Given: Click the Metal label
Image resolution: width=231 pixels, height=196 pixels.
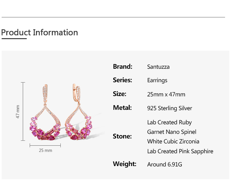Looking at the screenshot, I should 122,108.
